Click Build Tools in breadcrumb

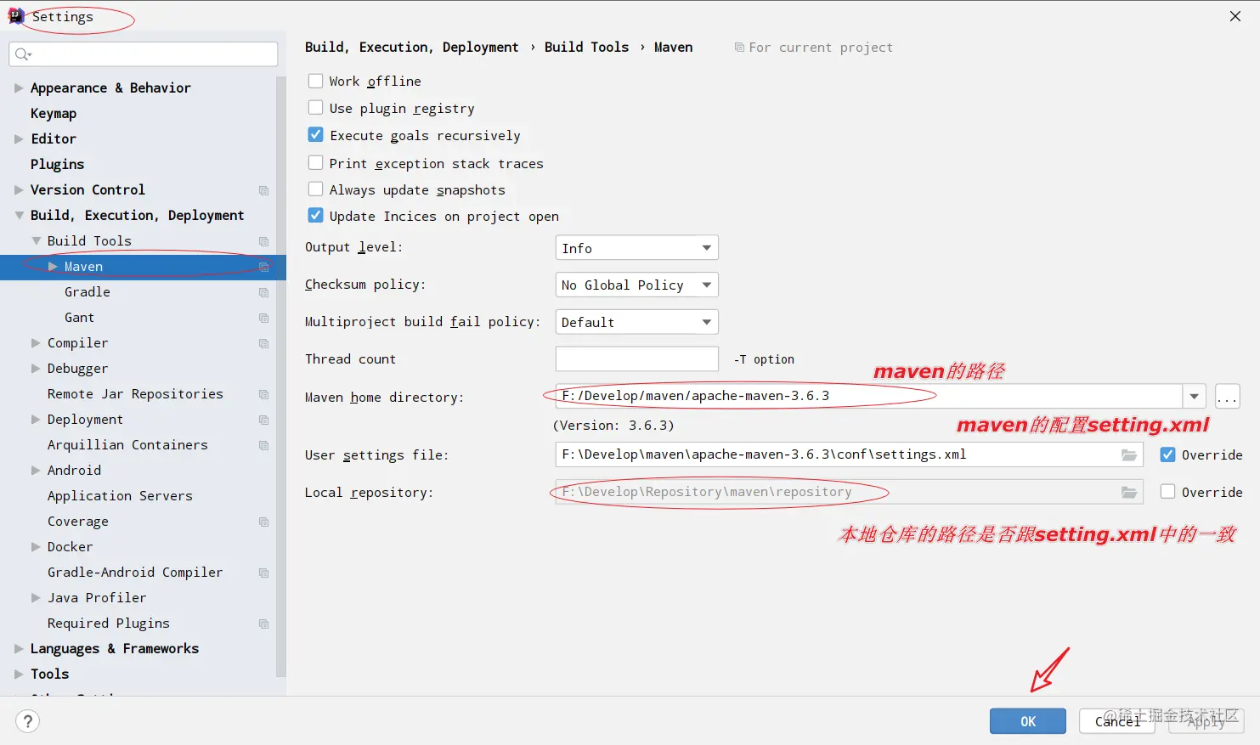pyautogui.click(x=587, y=48)
